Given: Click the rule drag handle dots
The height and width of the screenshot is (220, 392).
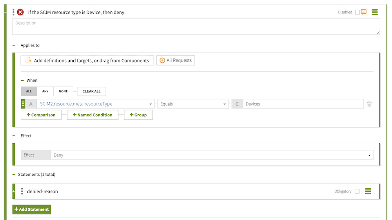Looking at the screenshot, I should tap(14, 12).
